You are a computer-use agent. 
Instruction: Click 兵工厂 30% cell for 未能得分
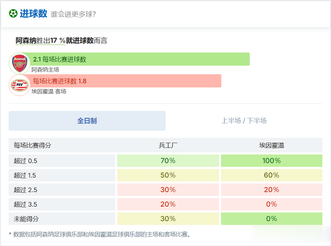[x=168, y=219]
